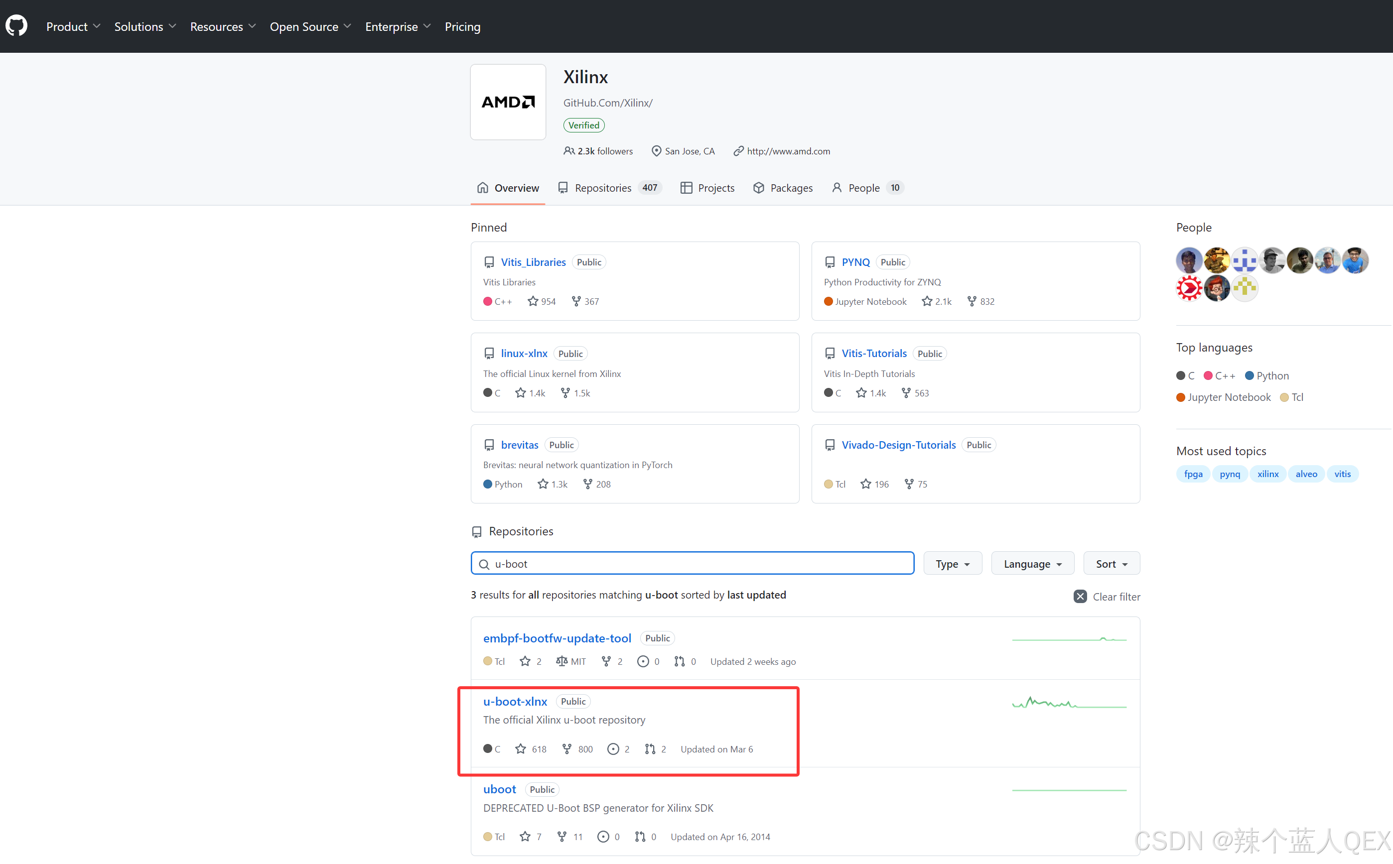Open the Language filter dropdown

[1032, 563]
